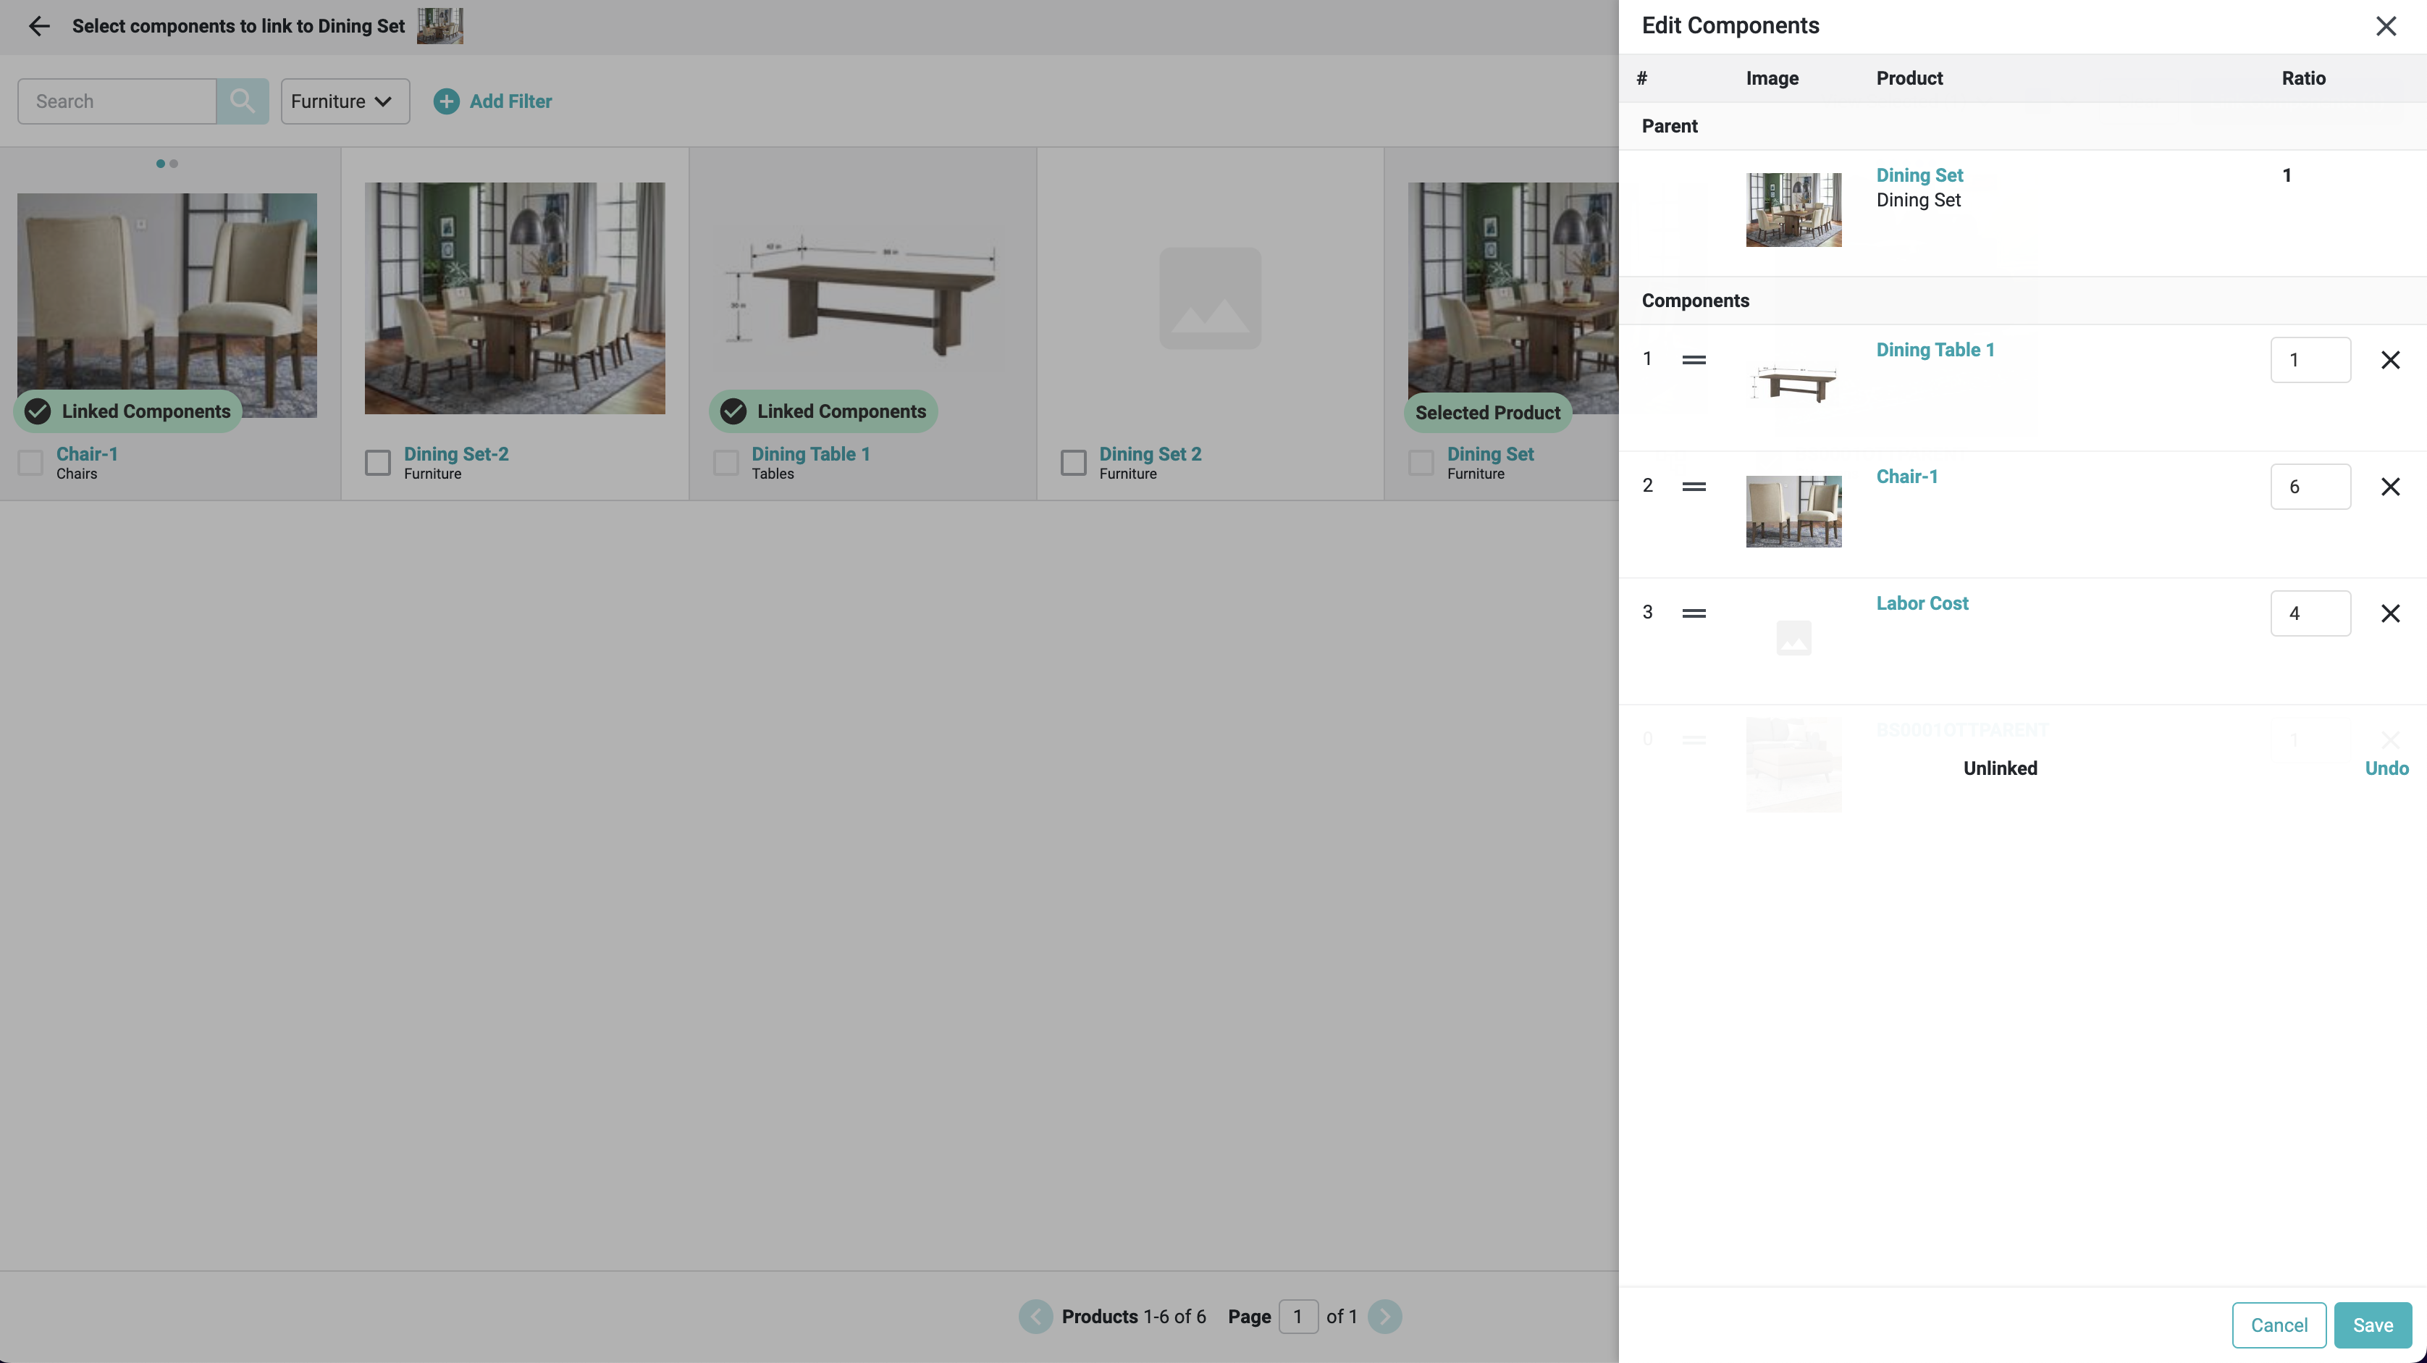Click the plus icon for Add Filter
The image size is (2427, 1363).
(445, 101)
